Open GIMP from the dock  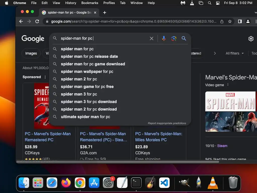pyautogui.click(x=184, y=183)
